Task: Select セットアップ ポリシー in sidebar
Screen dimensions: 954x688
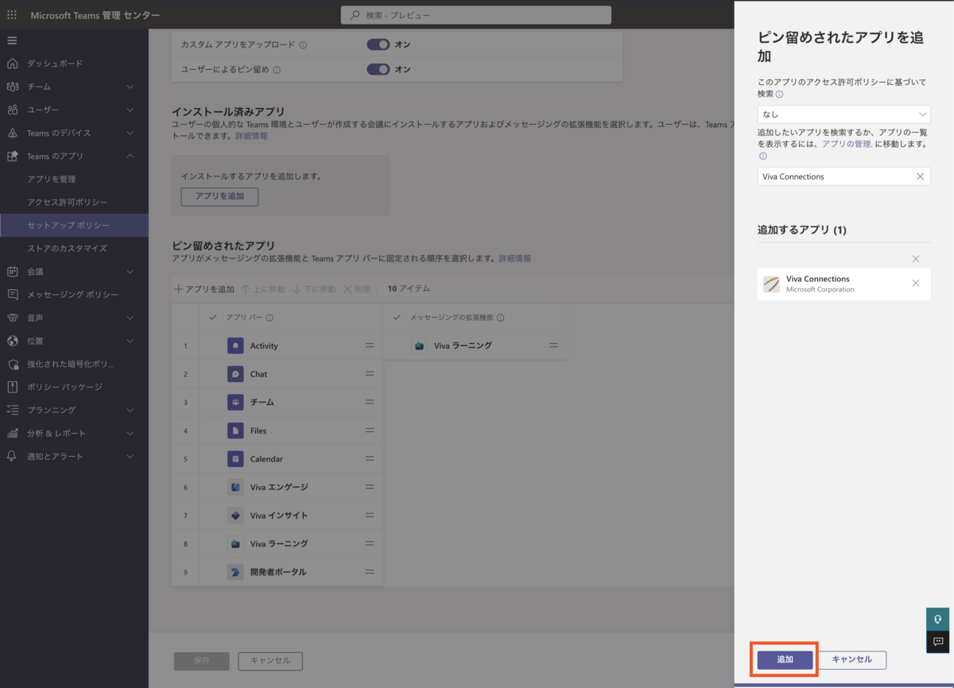Action: pyautogui.click(x=74, y=225)
